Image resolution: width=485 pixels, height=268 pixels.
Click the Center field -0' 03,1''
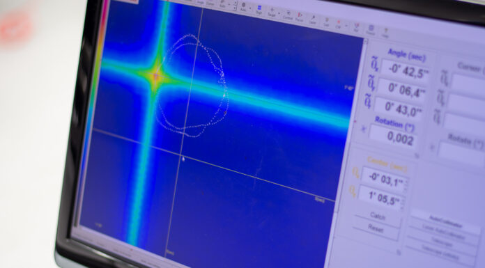coord(385,180)
